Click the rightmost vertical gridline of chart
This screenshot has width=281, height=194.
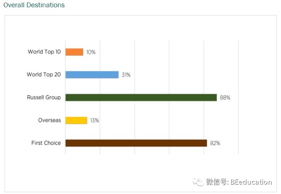click(238, 98)
